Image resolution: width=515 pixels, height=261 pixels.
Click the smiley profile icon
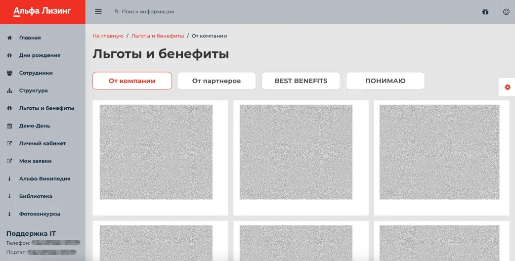[x=506, y=12]
